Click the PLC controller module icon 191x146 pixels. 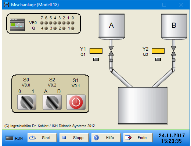[x=17, y=25]
